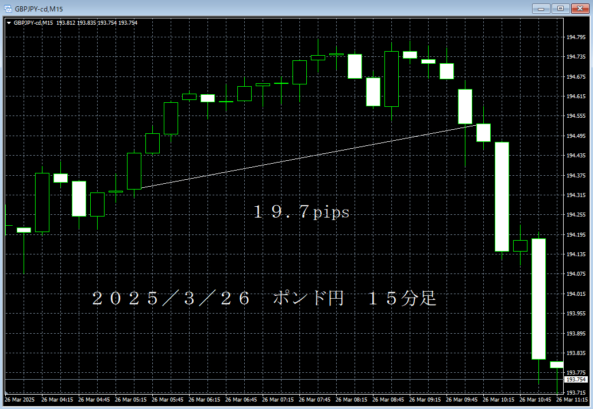Click the 26 Mar 04:45 time axis label
Viewport: 593px width, 409px height.
click(x=94, y=400)
